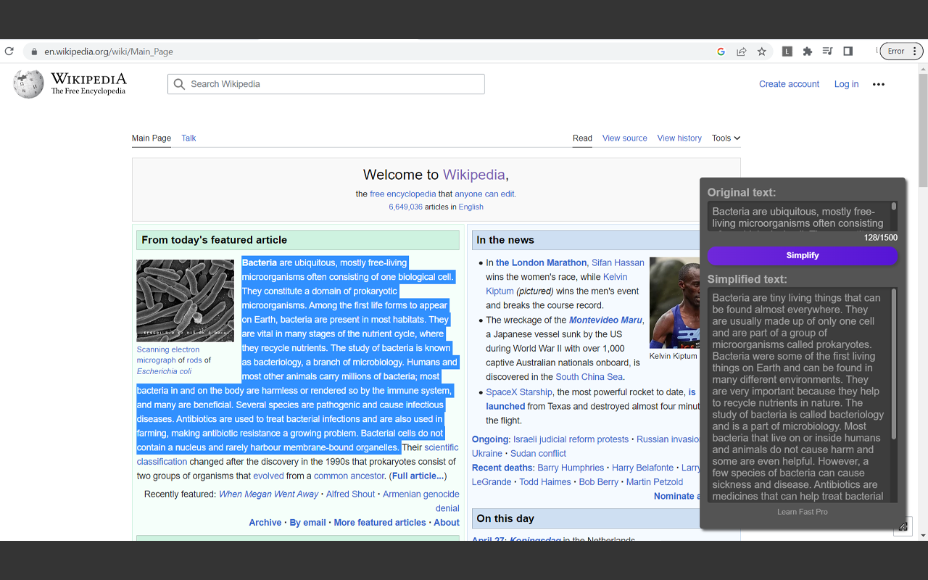Open the 'common ancestor' link
The height and width of the screenshot is (580, 928).
click(x=349, y=476)
